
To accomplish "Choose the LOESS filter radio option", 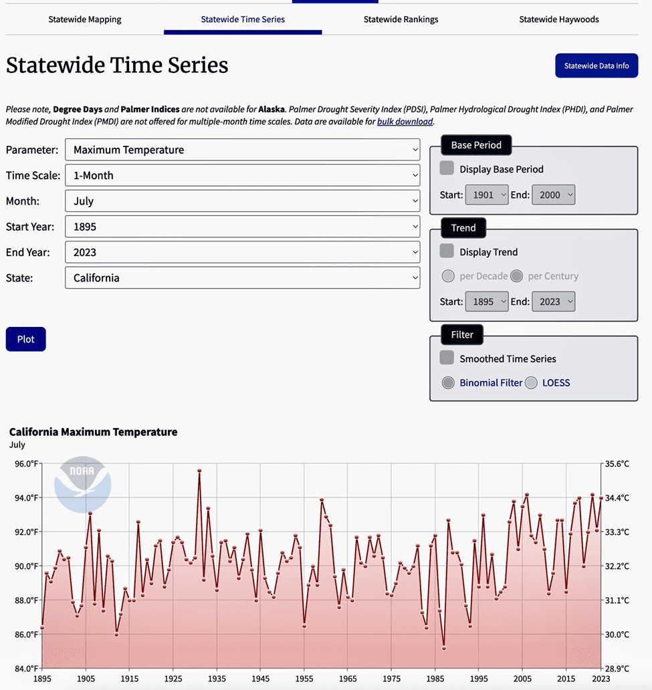I will click(531, 383).
